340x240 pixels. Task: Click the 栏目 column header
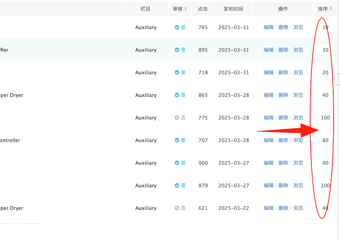click(x=145, y=9)
